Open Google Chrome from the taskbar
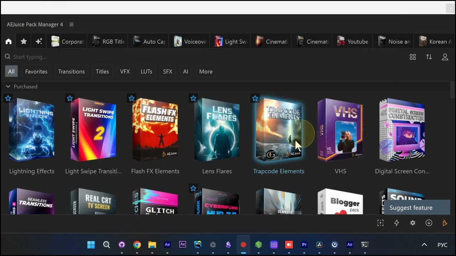This screenshot has height=256, width=456. pos(137,245)
